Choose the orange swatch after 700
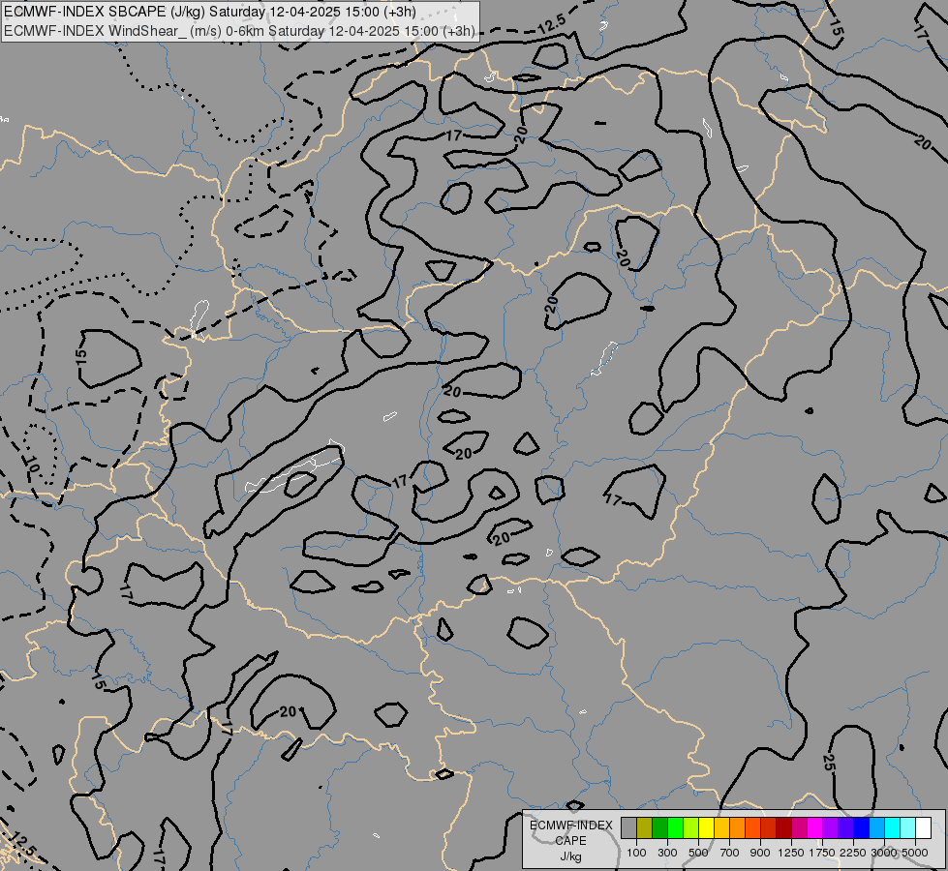 click(x=738, y=827)
